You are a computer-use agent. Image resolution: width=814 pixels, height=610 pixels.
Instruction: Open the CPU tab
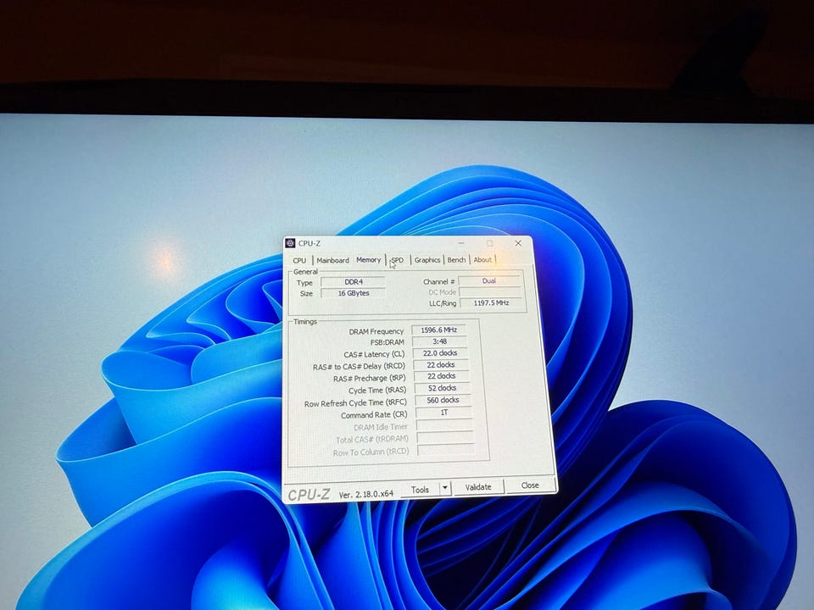point(299,260)
